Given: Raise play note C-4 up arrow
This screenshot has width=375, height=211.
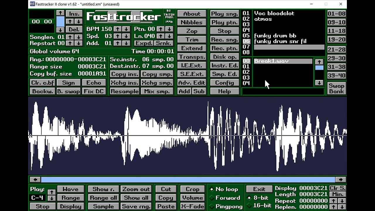Looking at the screenshot, I should (x=52, y=192).
